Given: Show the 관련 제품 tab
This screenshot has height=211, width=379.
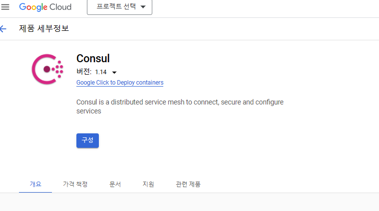Looking at the screenshot, I should 188,184.
